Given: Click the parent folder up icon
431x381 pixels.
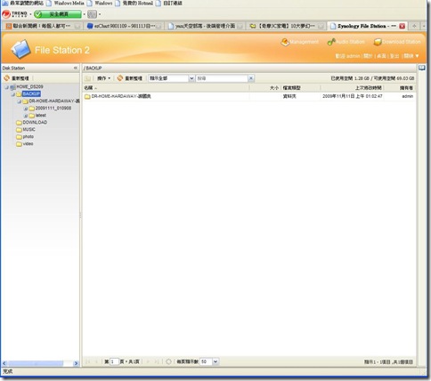Looking at the screenshot, I should [x=87, y=78].
